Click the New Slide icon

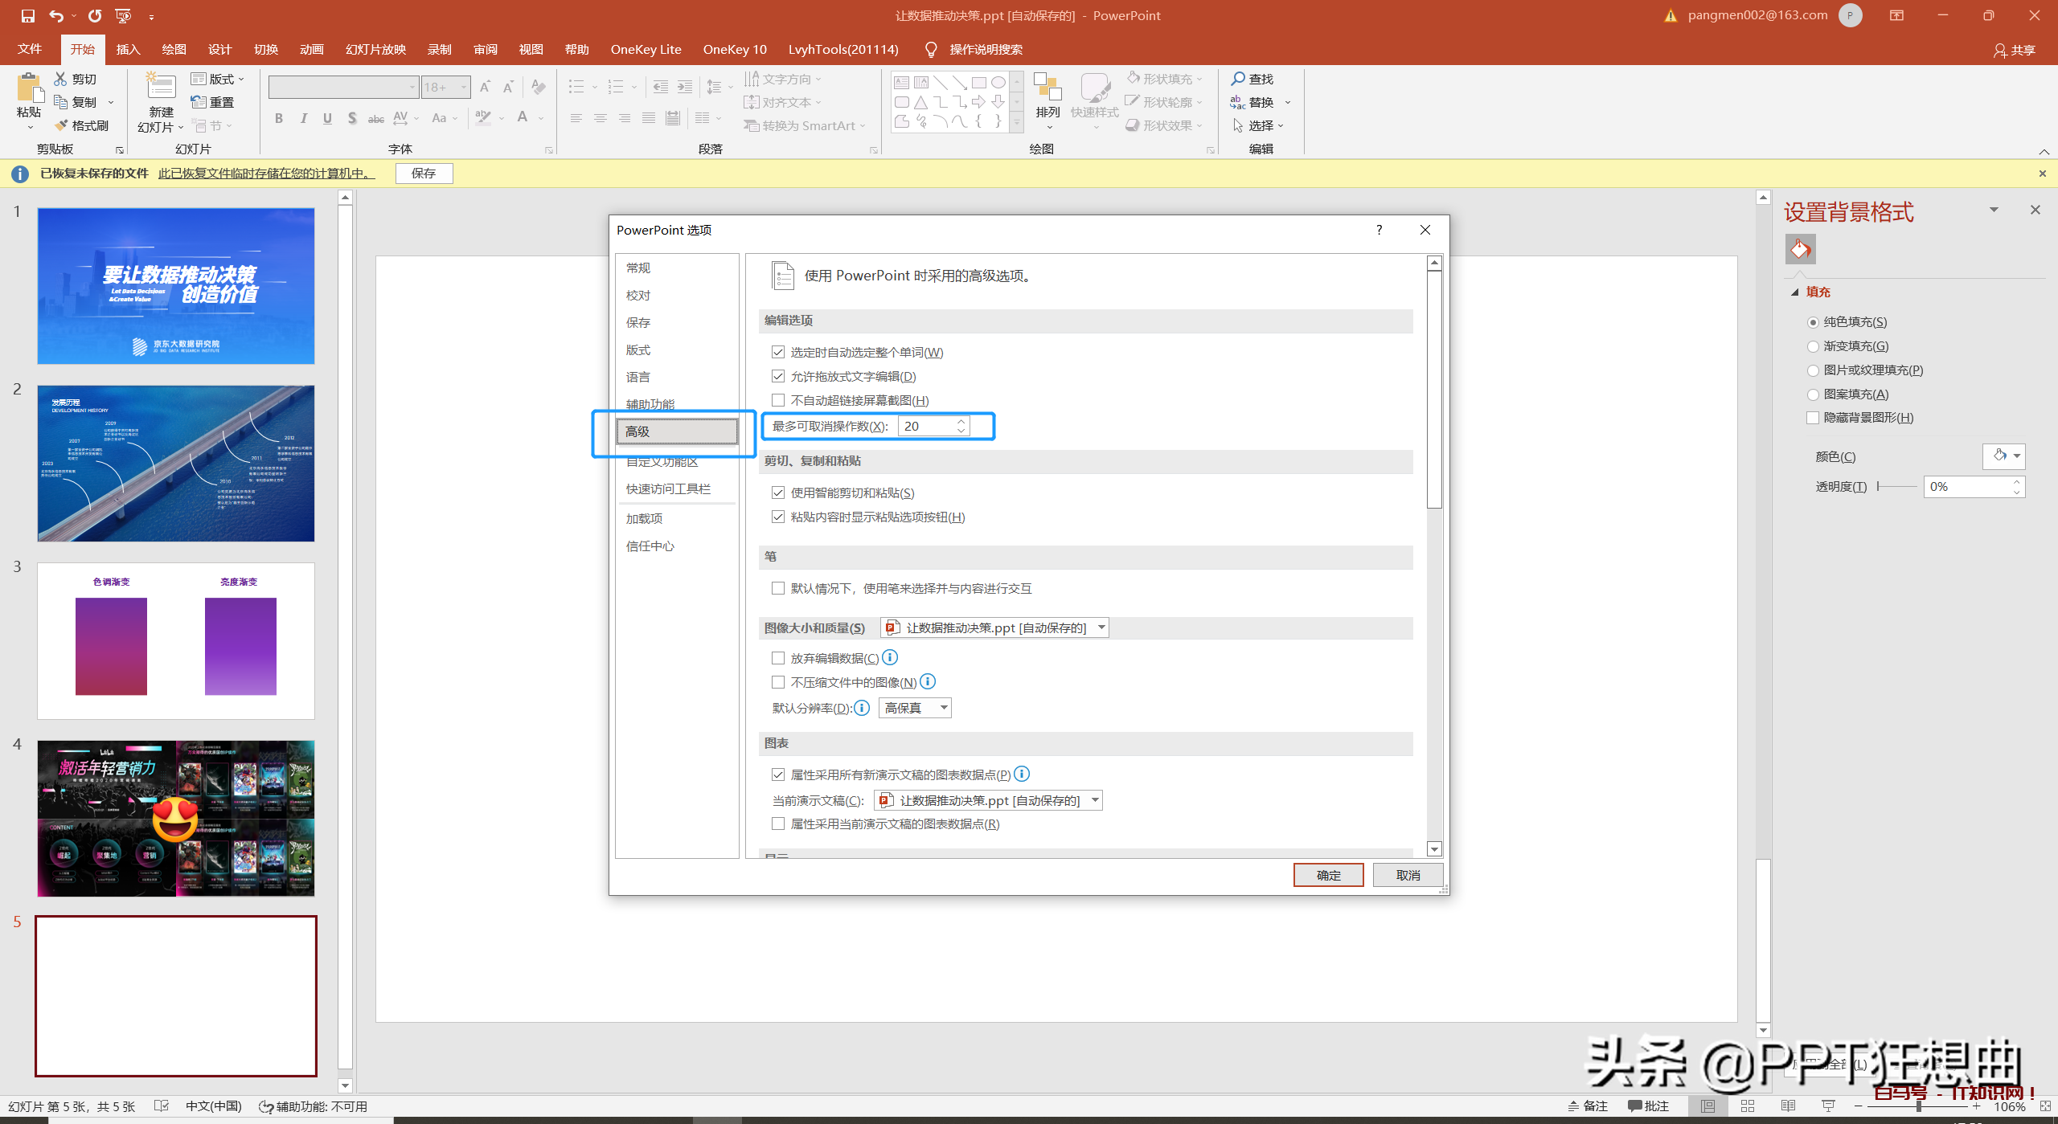click(x=161, y=87)
